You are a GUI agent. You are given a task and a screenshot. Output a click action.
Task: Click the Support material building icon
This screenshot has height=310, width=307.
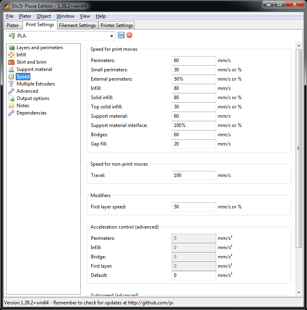click(x=11, y=69)
